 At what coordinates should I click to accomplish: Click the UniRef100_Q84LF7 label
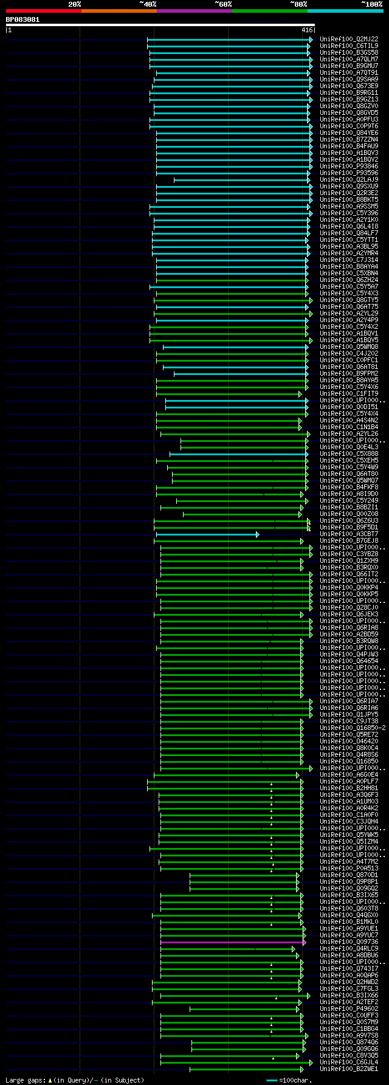(x=349, y=233)
